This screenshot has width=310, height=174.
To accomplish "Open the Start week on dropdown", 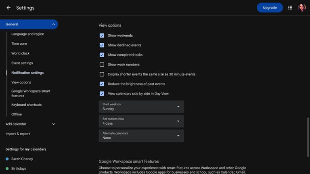I will point(141,107).
